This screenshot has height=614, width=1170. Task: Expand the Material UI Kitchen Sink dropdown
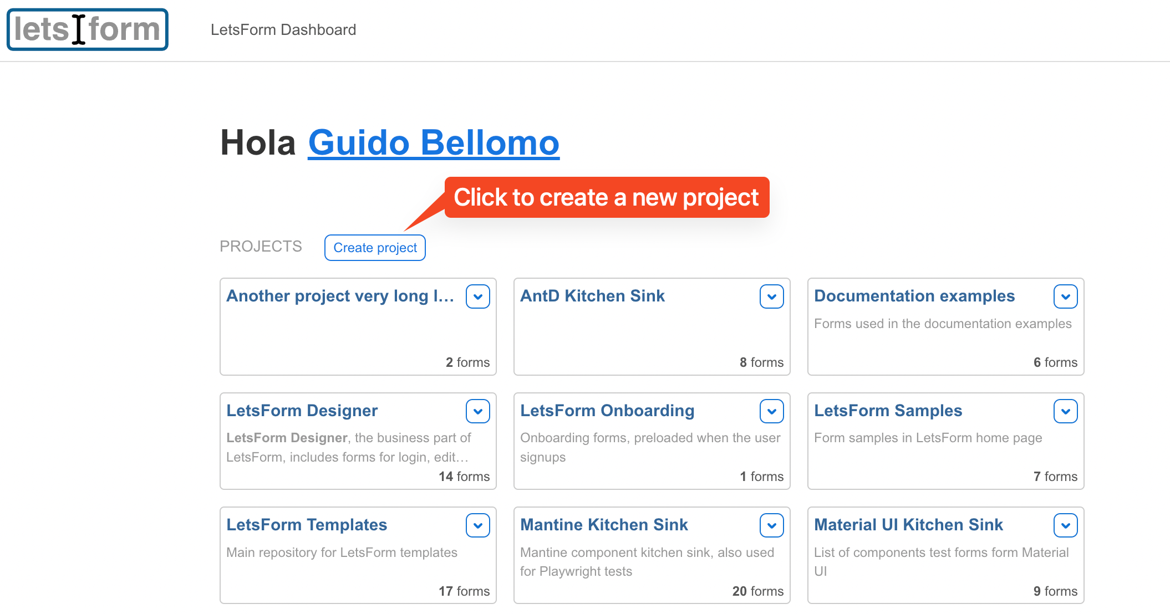1066,525
